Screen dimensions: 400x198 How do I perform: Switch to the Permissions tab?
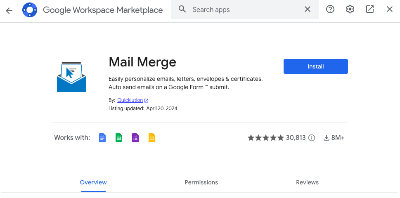tap(201, 182)
